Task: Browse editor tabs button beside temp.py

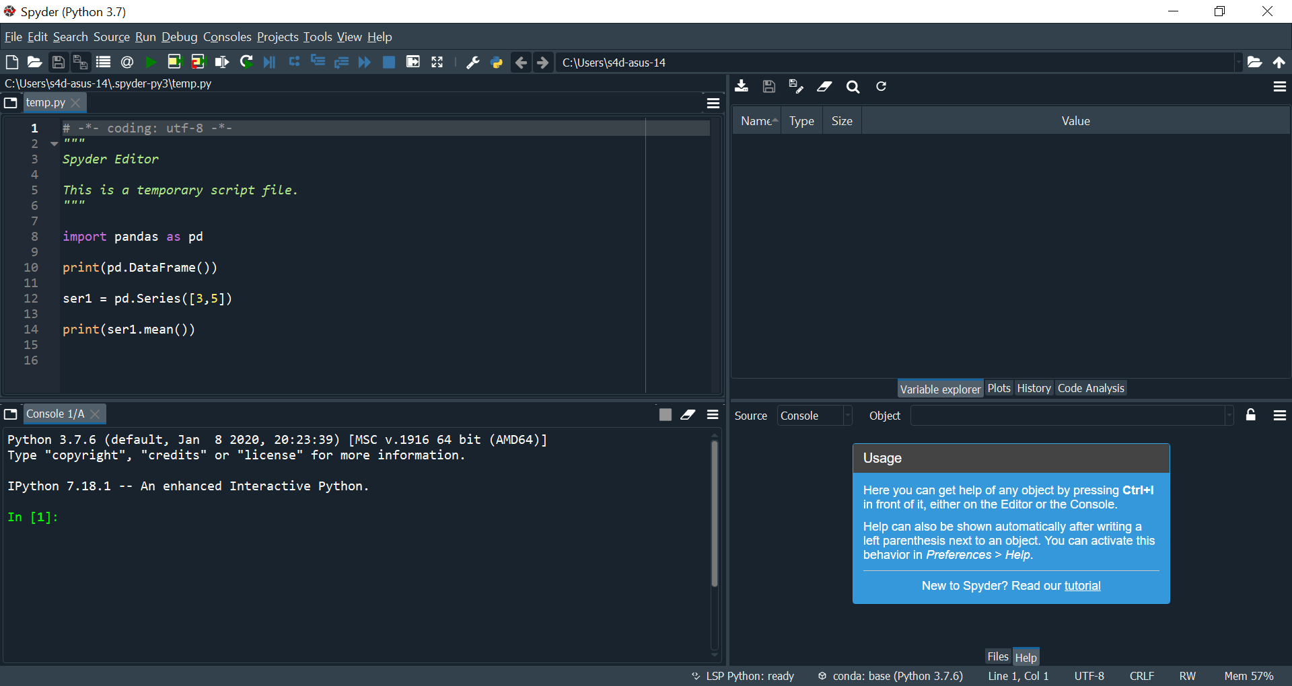Action: pyautogui.click(x=11, y=103)
